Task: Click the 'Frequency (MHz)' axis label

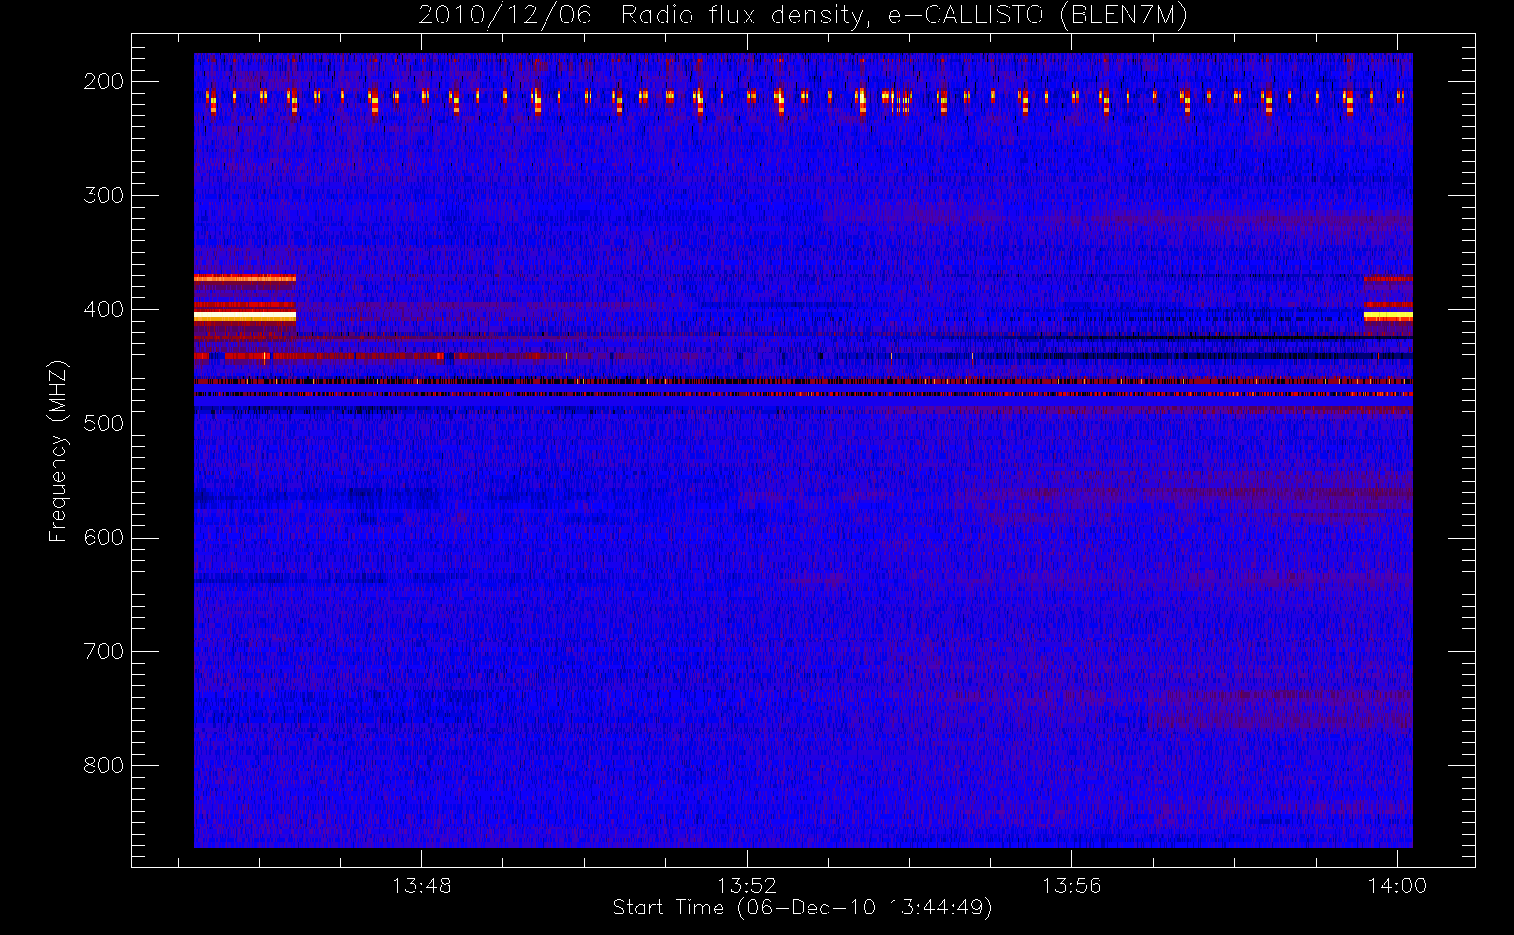Action: [x=57, y=451]
